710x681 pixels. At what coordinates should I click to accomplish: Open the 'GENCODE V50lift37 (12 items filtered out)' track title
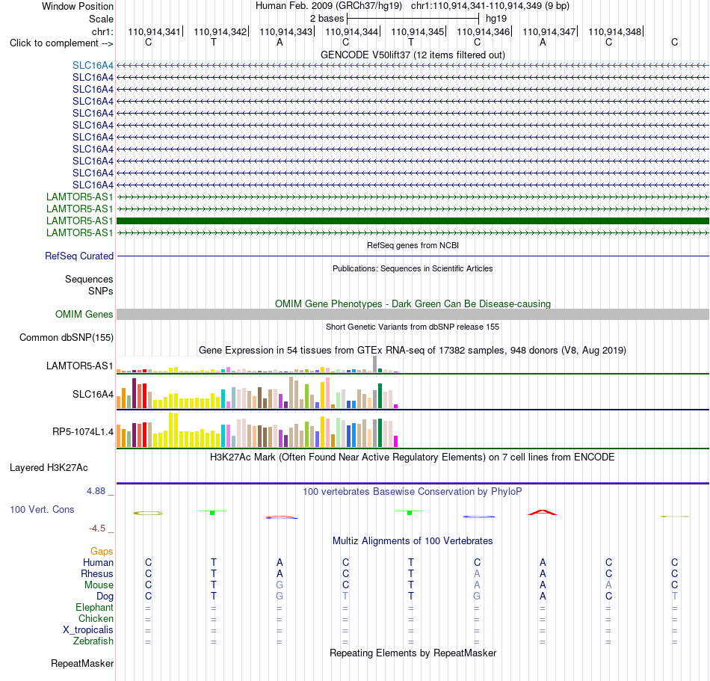coord(413,55)
